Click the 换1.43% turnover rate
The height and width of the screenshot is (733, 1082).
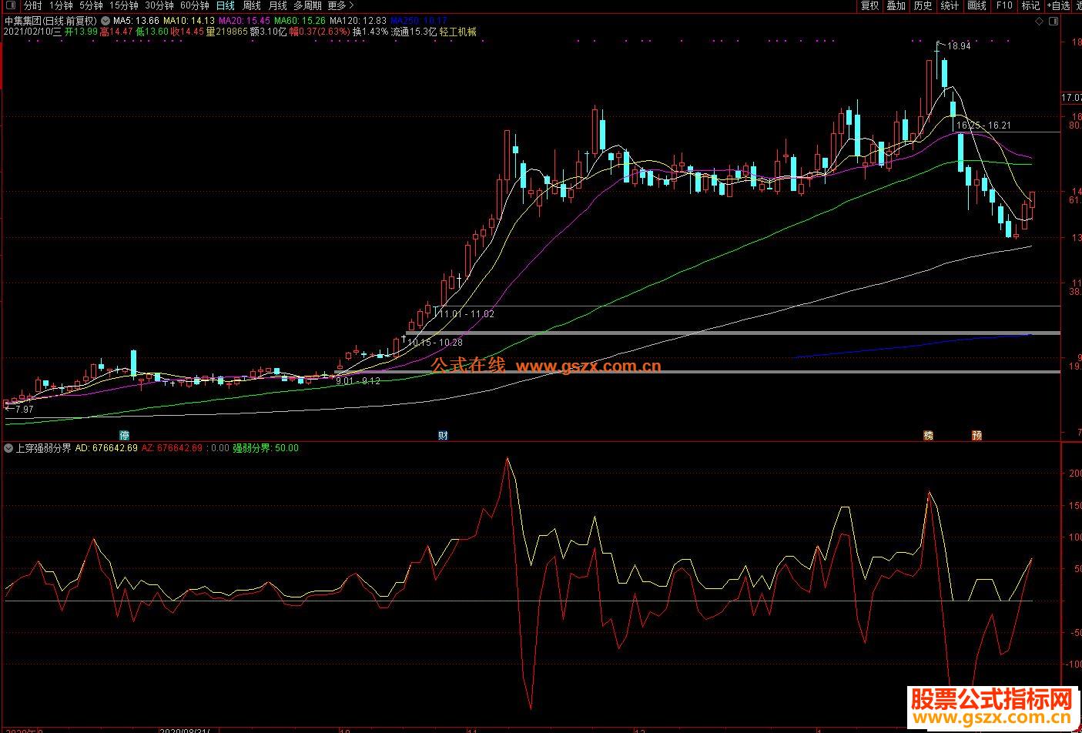coord(370,32)
